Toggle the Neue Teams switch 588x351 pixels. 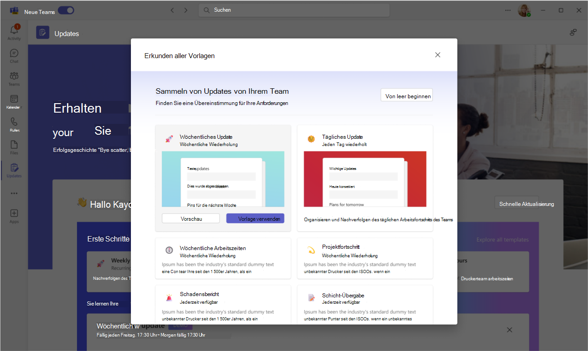pyautogui.click(x=66, y=10)
